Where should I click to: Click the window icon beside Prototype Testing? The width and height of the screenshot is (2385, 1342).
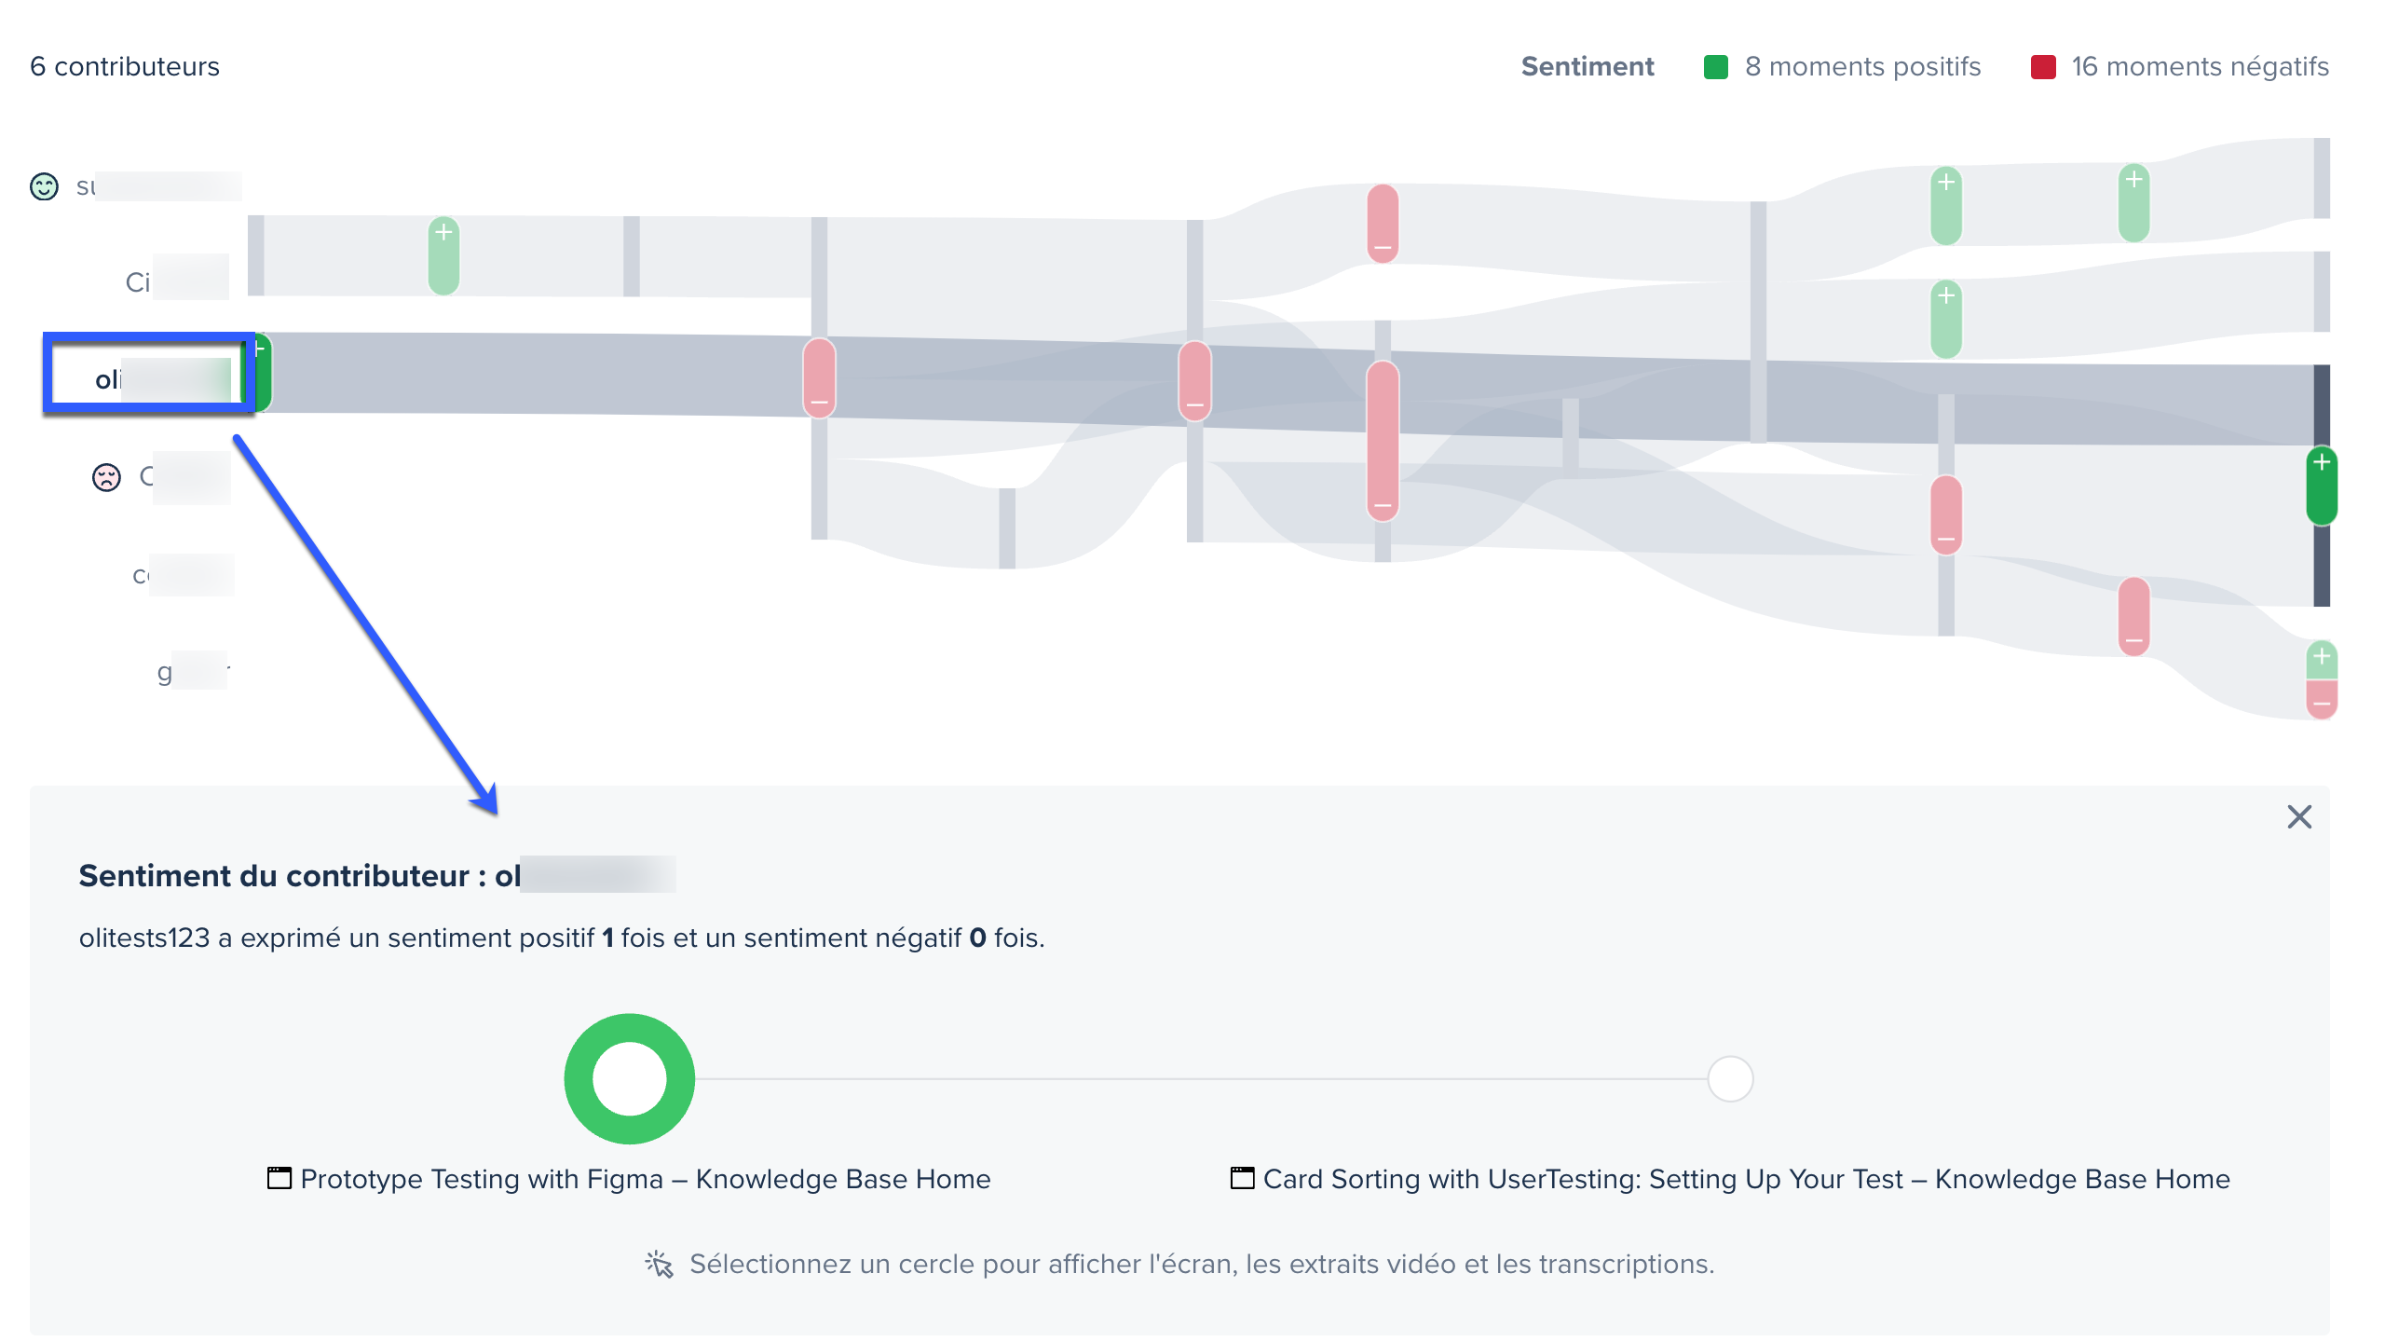[279, 1178]
